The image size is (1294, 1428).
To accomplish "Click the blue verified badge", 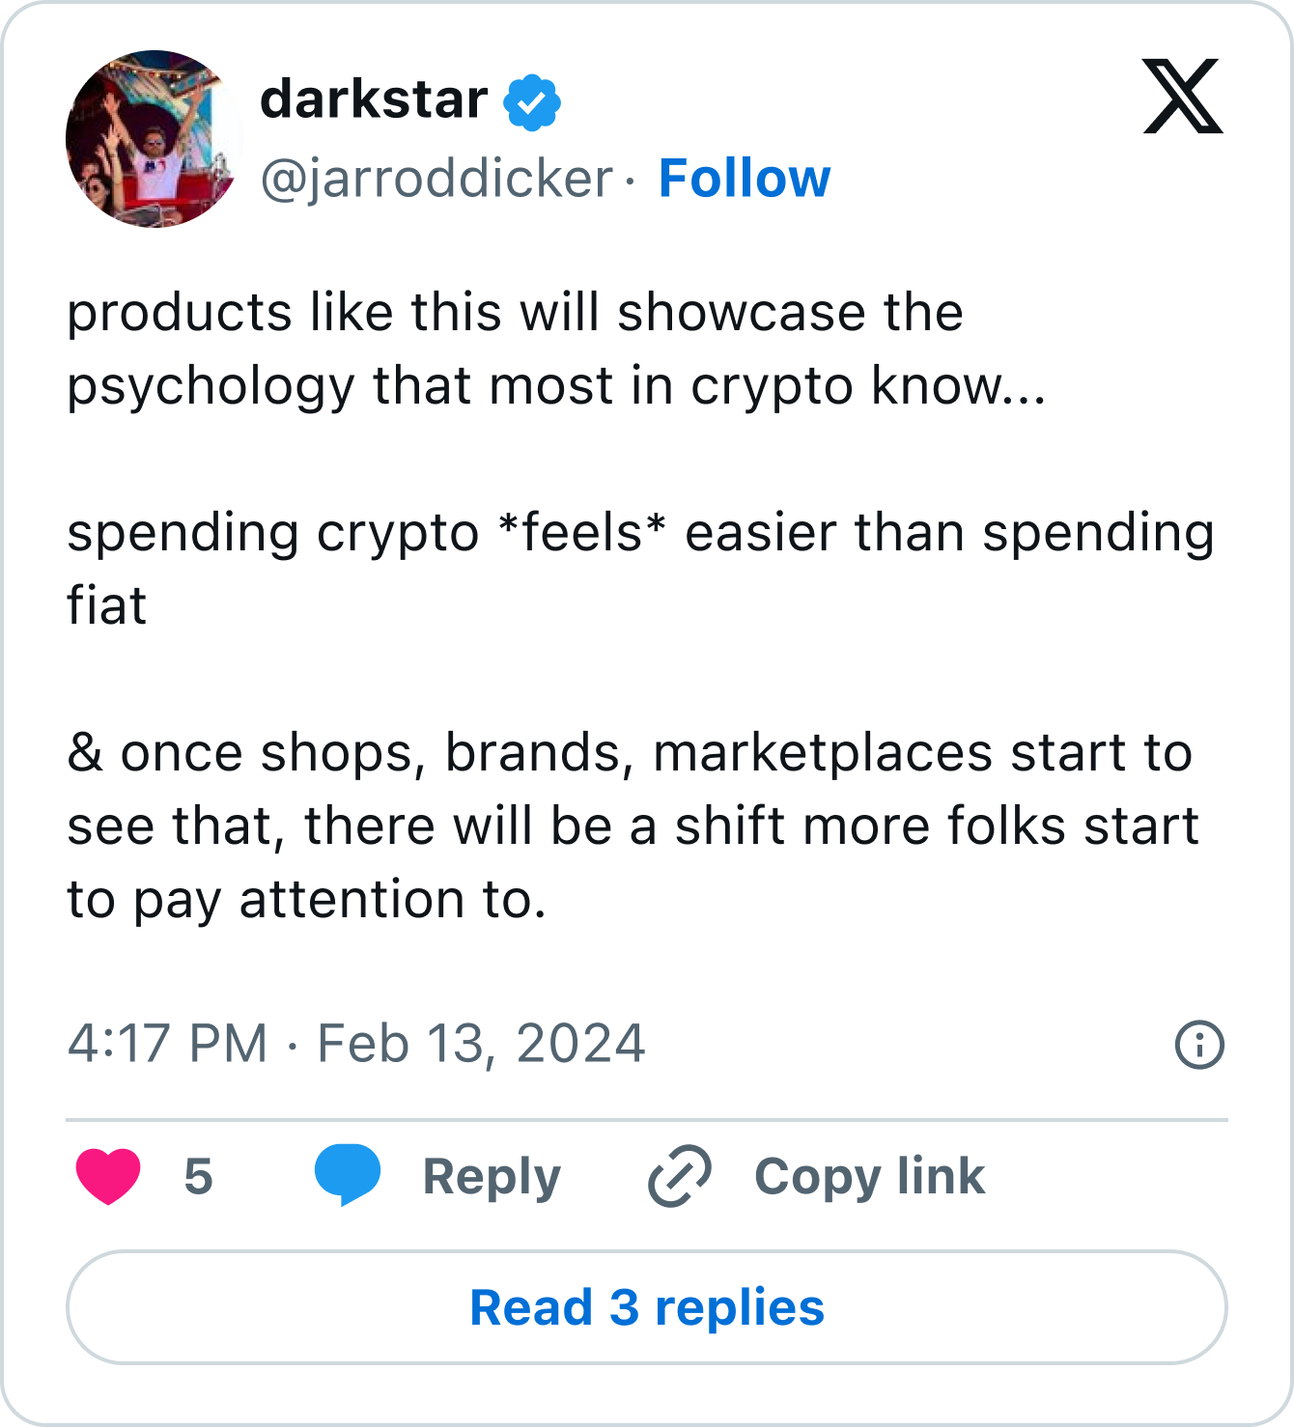I will (x=532, y=102).
